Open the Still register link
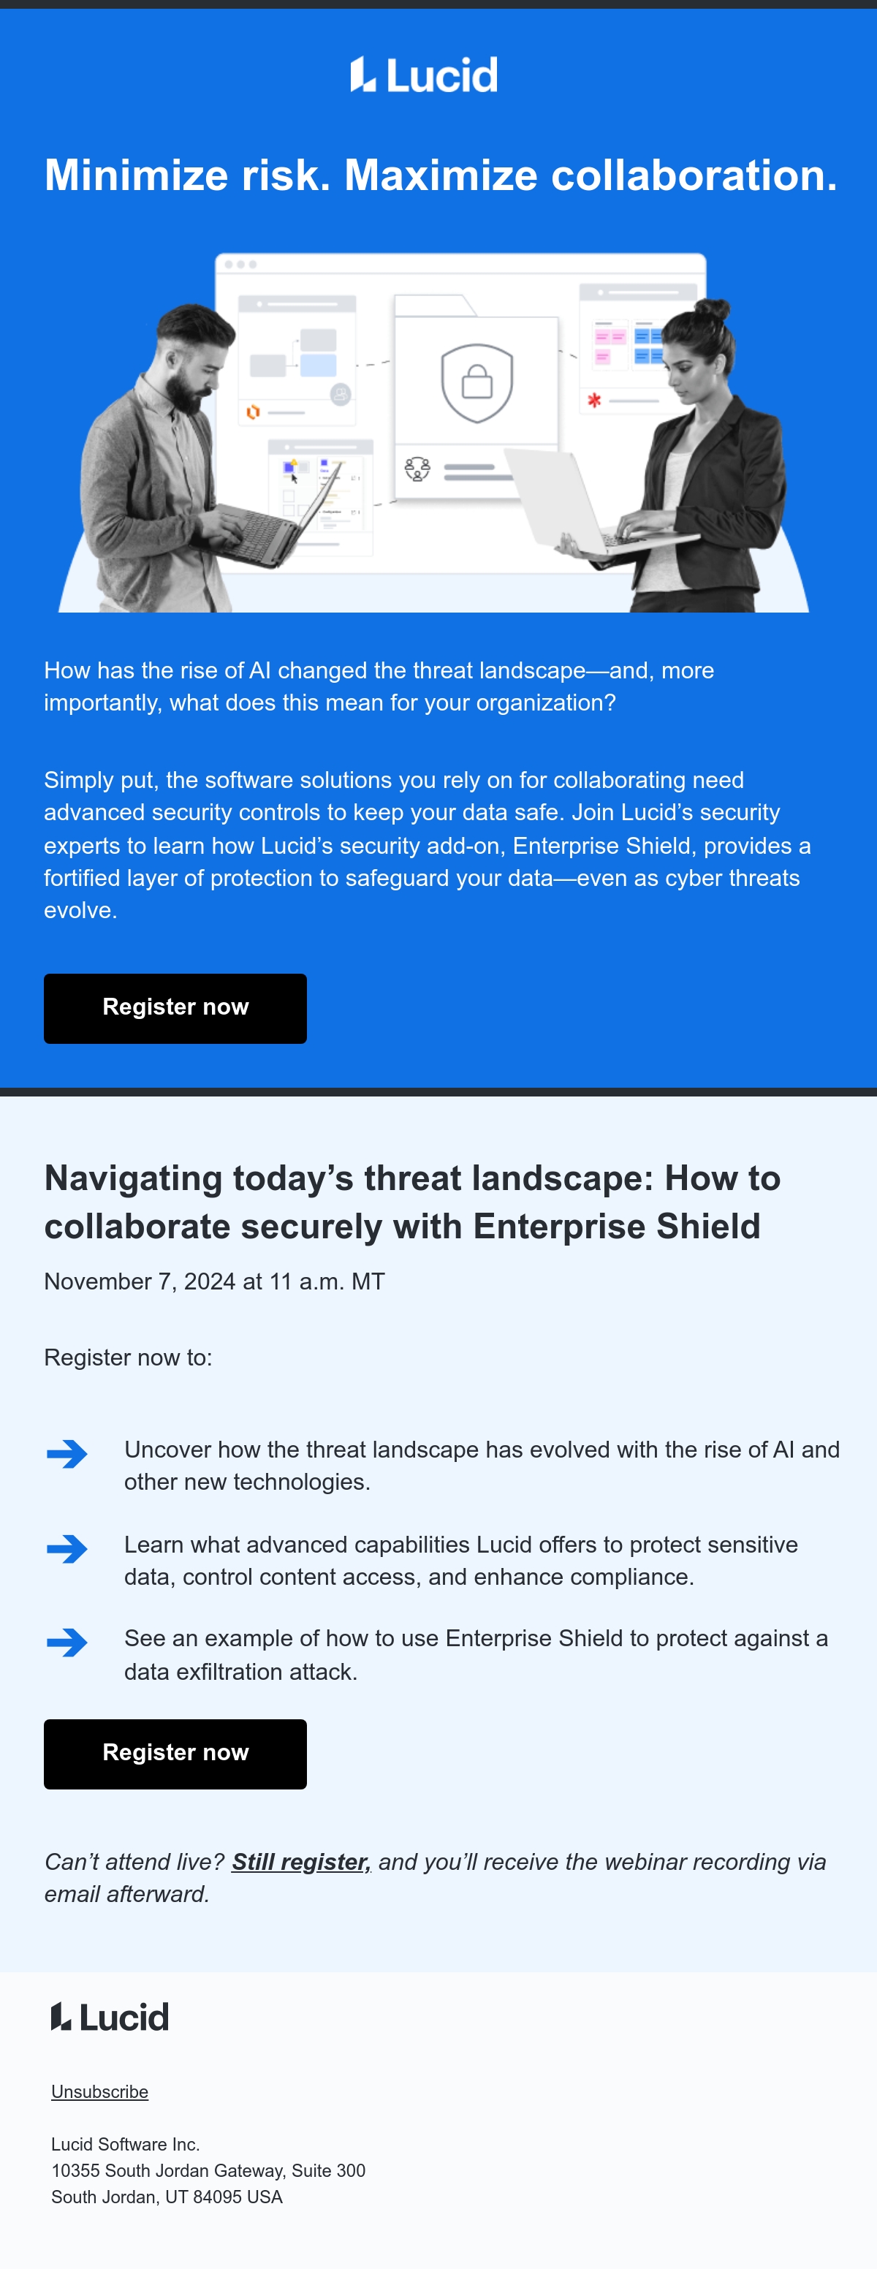Screen dimensions: 877x2269 [x=301, y=1861]
